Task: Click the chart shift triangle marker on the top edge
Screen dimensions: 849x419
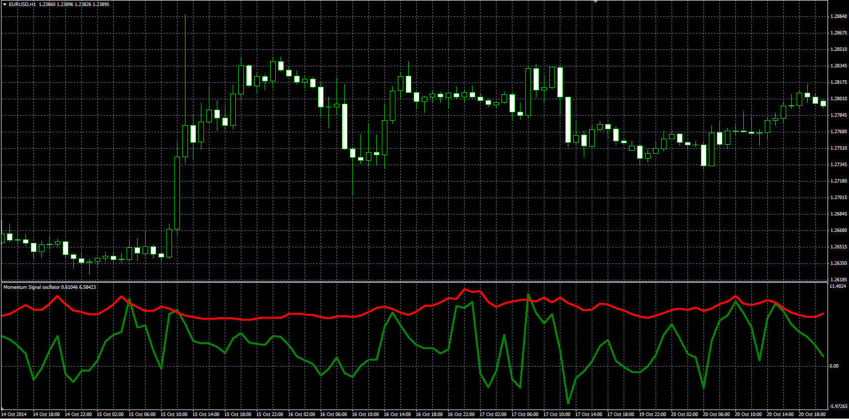Action: tap(595, 1)
